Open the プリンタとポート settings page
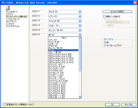The width and height of the screenshot is (138, 108). click(x=12, y=12)
